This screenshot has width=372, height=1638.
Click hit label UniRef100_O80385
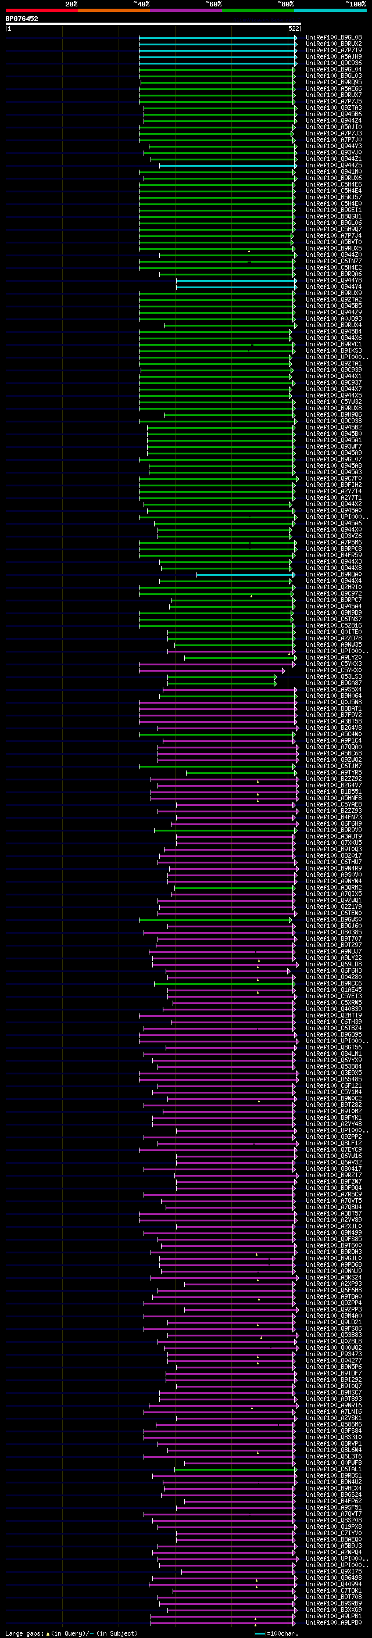click(333, 932)
